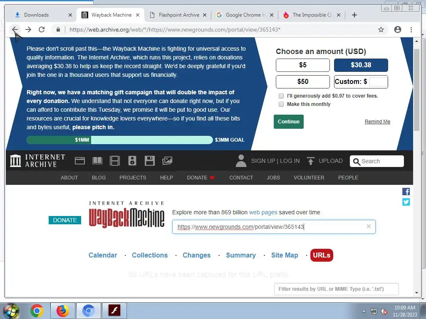Screen dimensions: 426x319
Task: Reload the current page
Action: [42, 29]
